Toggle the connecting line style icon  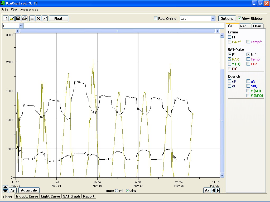(x=45, y=18)
